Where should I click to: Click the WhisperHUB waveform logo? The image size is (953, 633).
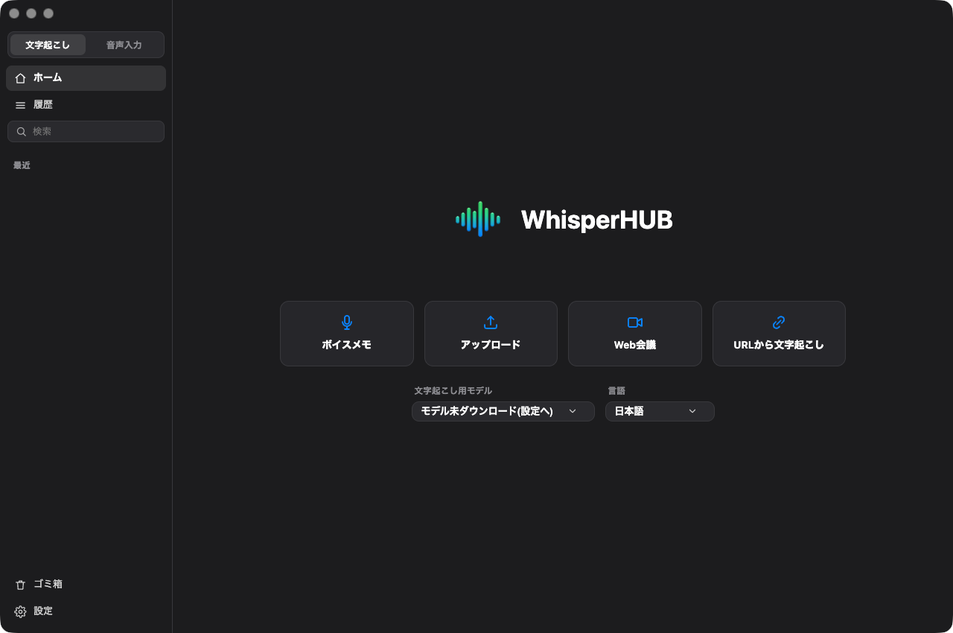[478, 219]
